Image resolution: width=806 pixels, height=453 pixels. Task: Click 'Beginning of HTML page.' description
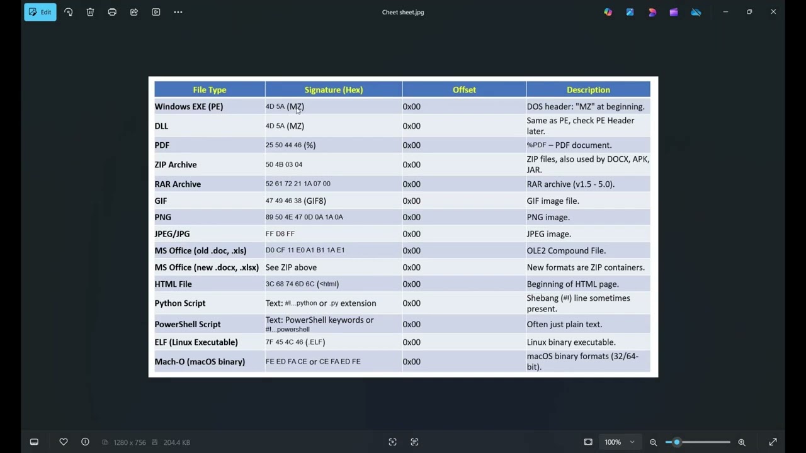coord(572,284)
